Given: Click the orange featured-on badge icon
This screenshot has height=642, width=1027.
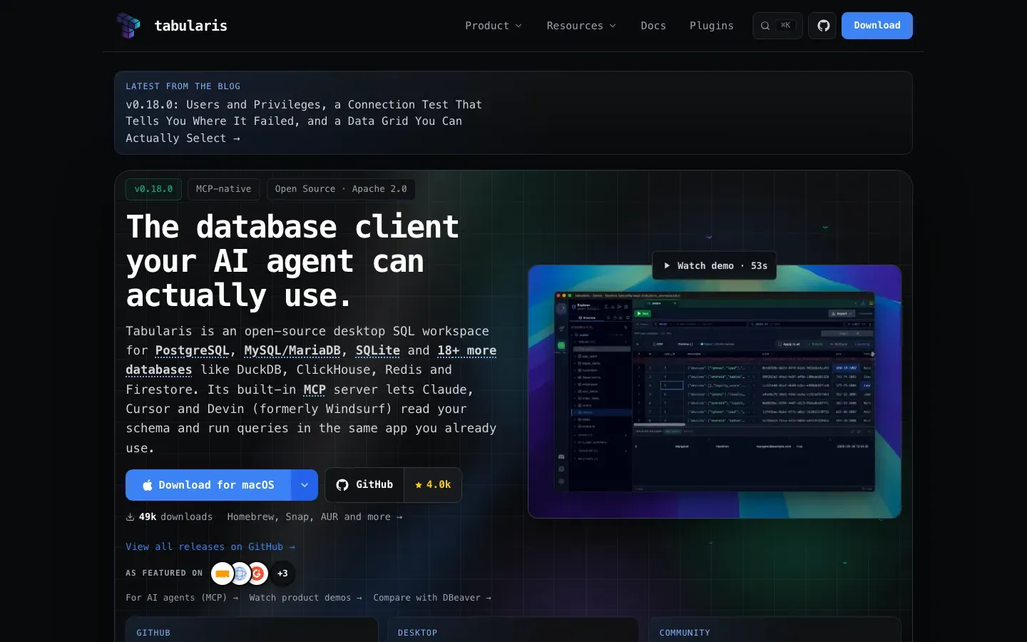Looking at the screenshot, I should [223, 573].
